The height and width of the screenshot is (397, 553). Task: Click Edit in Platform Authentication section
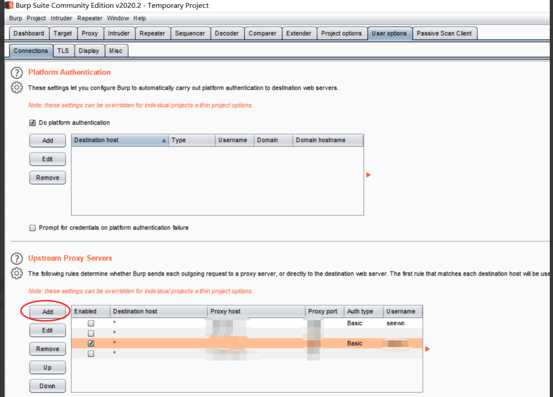tap(48, 159)
